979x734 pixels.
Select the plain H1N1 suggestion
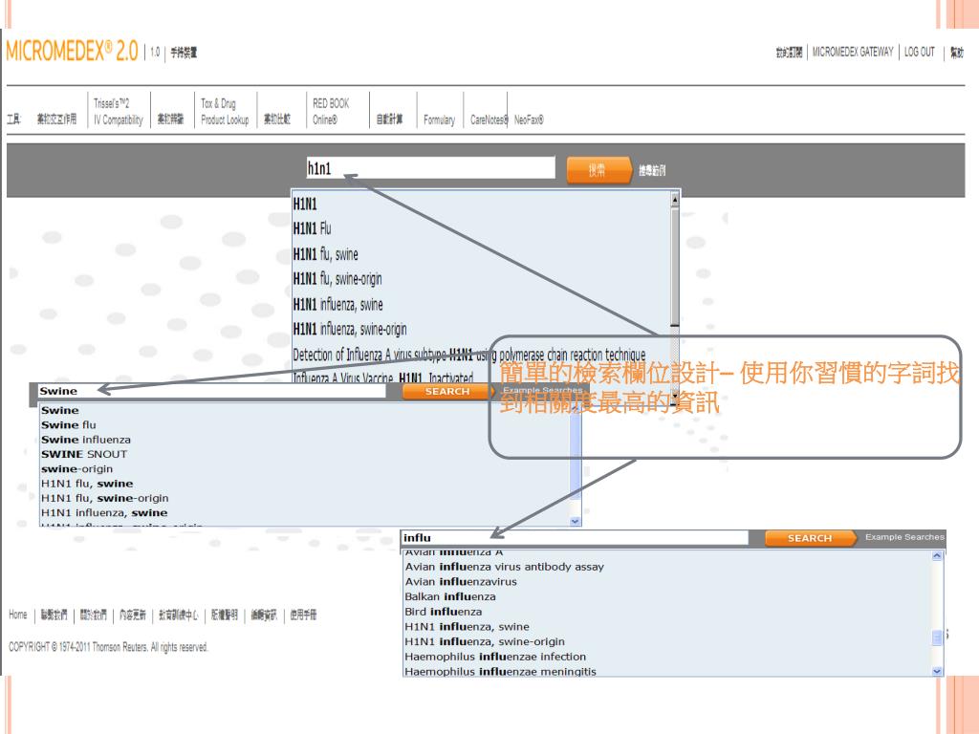[305, 205]
